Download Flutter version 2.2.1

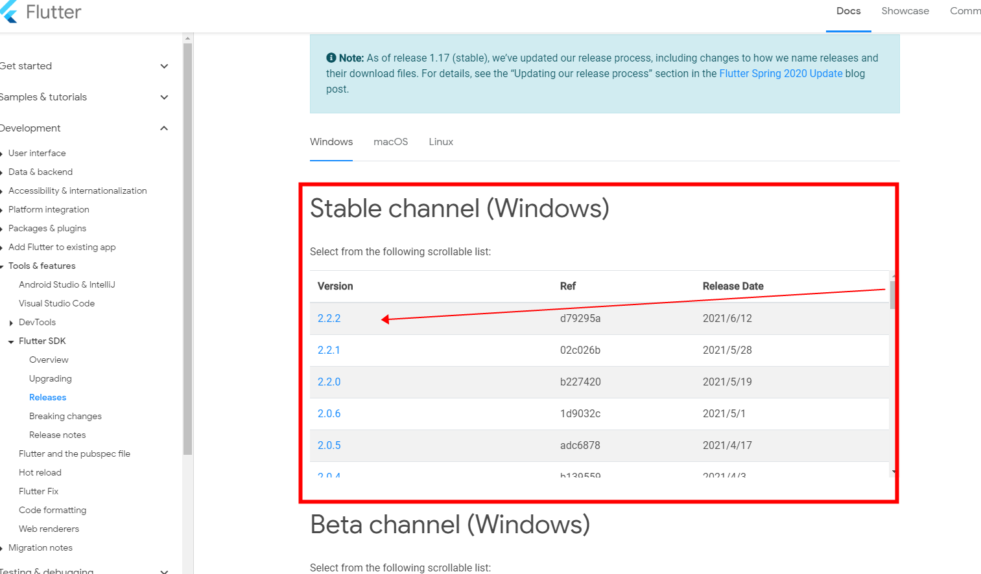click(x=329, y=350)
